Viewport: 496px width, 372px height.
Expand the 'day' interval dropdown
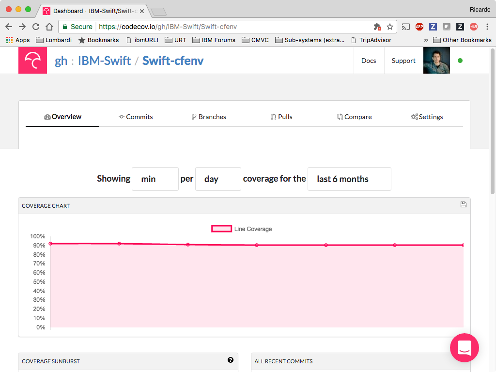point(218,179)
